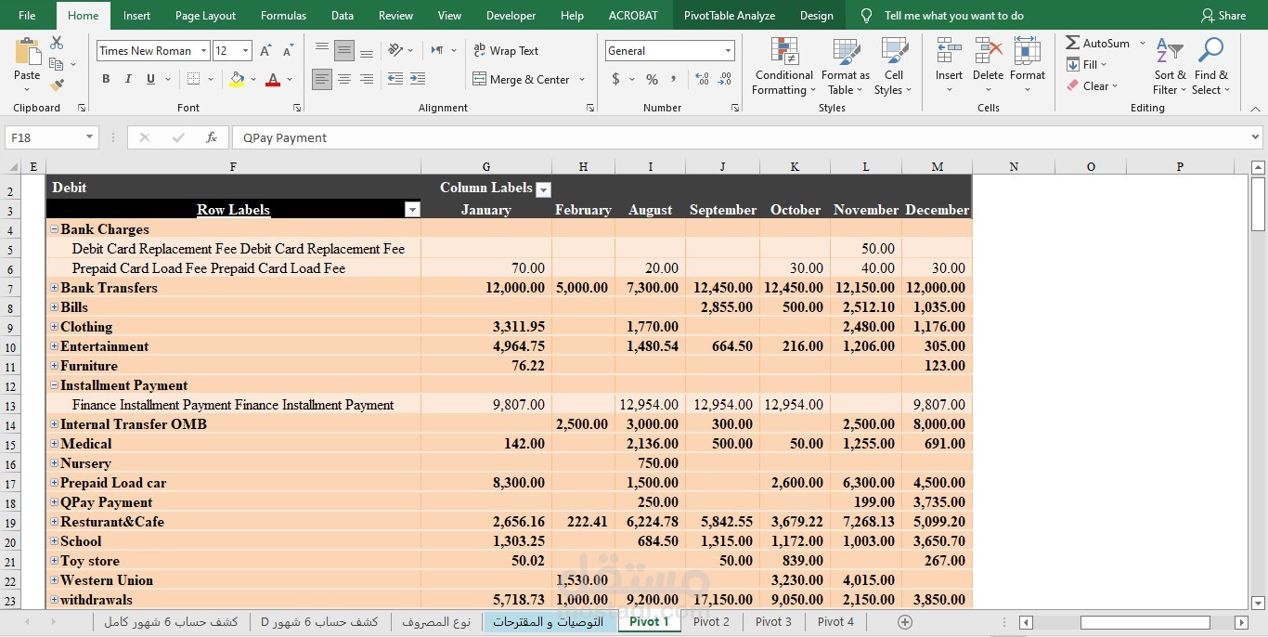The image size is (1268, 637).
Task: Click the Format Painter brush icon
Action: pos(57,85)
